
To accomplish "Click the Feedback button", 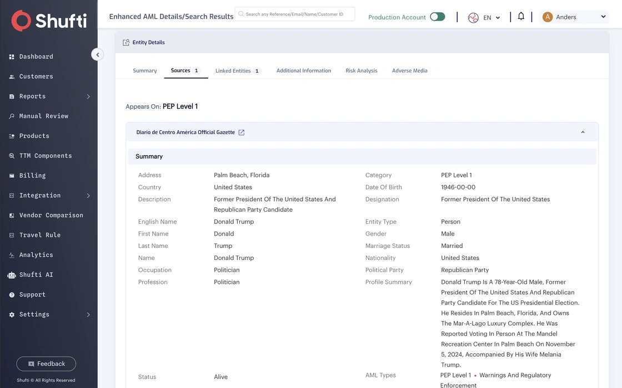I will pyautogui.click(x=46, y=364).
